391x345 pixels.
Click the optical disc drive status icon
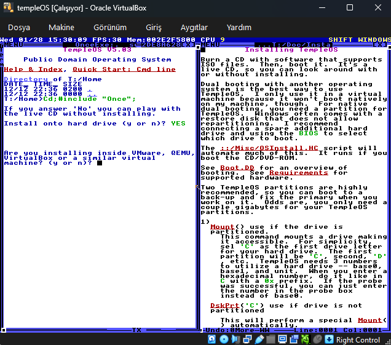(x=224, y=339)
